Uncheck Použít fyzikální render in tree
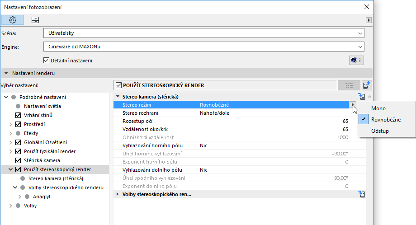This screenshot has height=225, width=416. [x=19, y=151]
